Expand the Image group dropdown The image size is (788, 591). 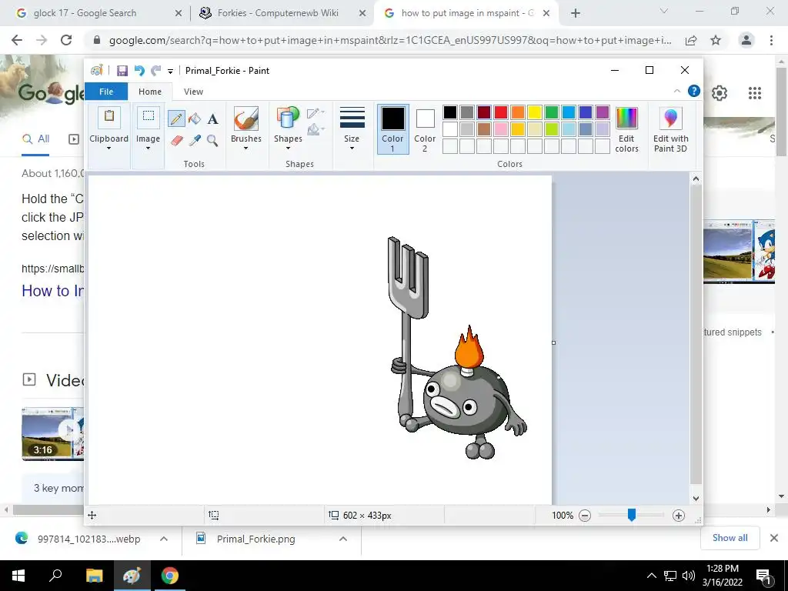pos(149,149)
